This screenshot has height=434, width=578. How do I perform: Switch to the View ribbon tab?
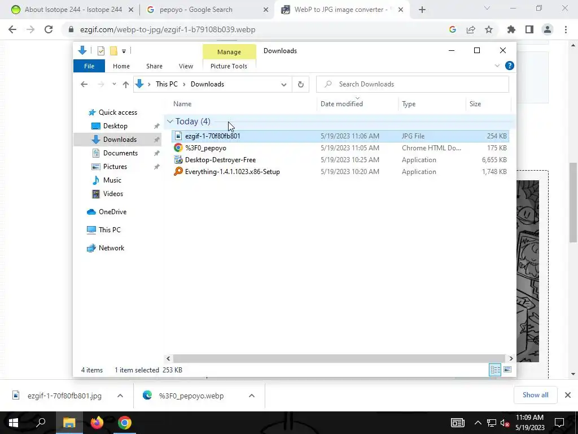pos(186,66)
